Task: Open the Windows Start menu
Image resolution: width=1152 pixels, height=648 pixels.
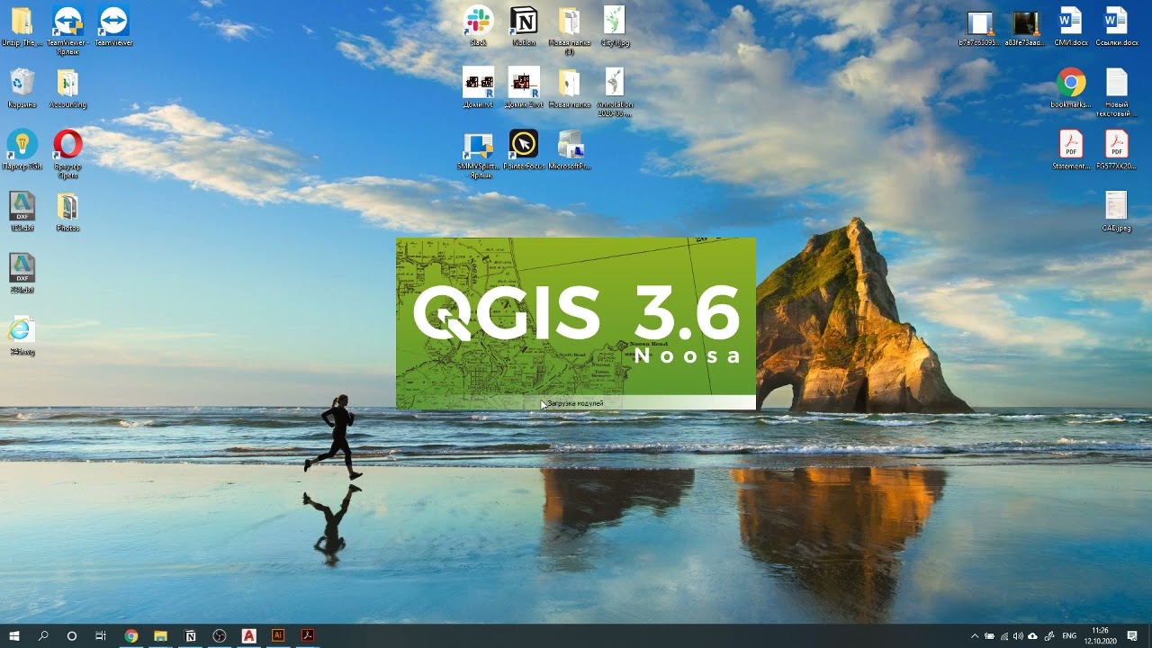Action: point(14,635)
